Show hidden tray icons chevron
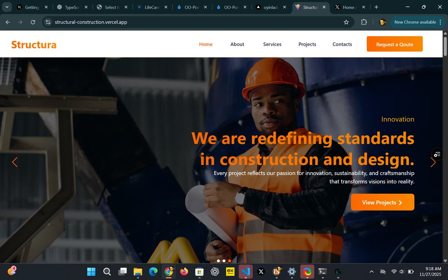The width and height of the screenshot is (448, 280). tap(371, 271)
